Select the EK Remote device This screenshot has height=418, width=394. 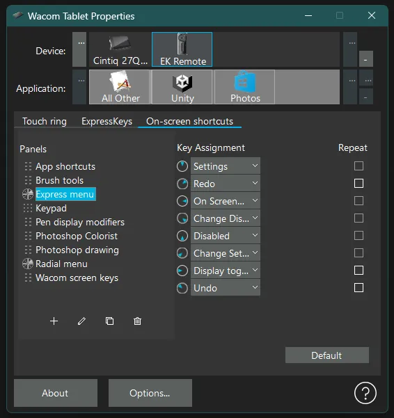pos(182,49)
